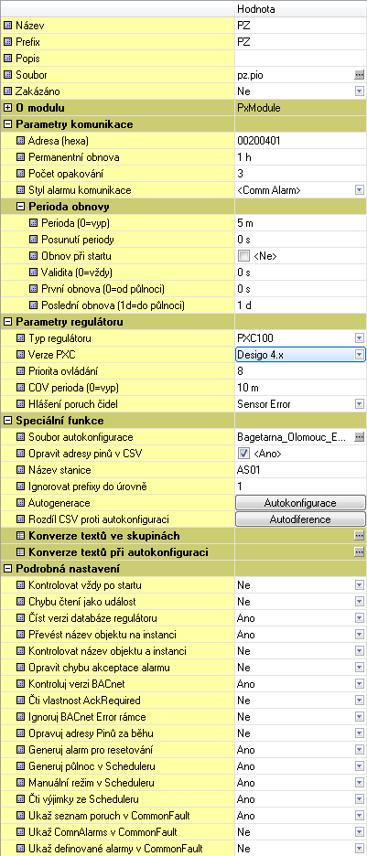Enable the Obnov při startu checkbox
The image size is (367, 856).
[243, 256]
